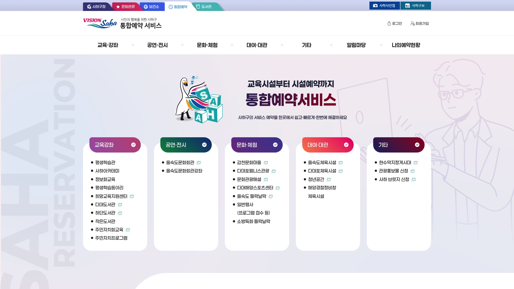Open the 작은도서관 link
The height and width of the screenshot is (289, 514).
point(105,221)
